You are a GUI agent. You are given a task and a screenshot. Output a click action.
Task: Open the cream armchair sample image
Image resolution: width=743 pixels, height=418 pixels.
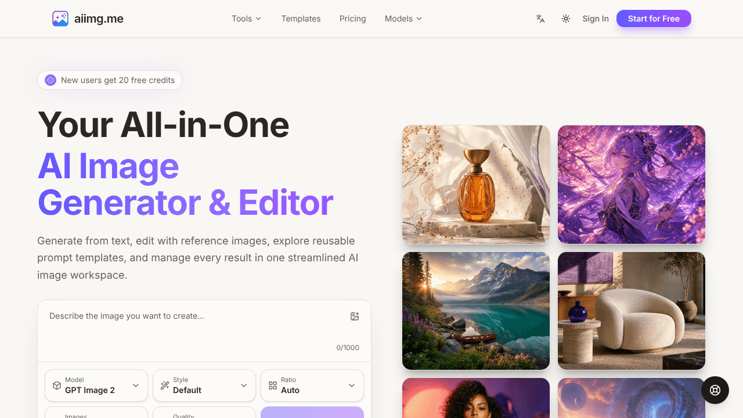[632, 311]
